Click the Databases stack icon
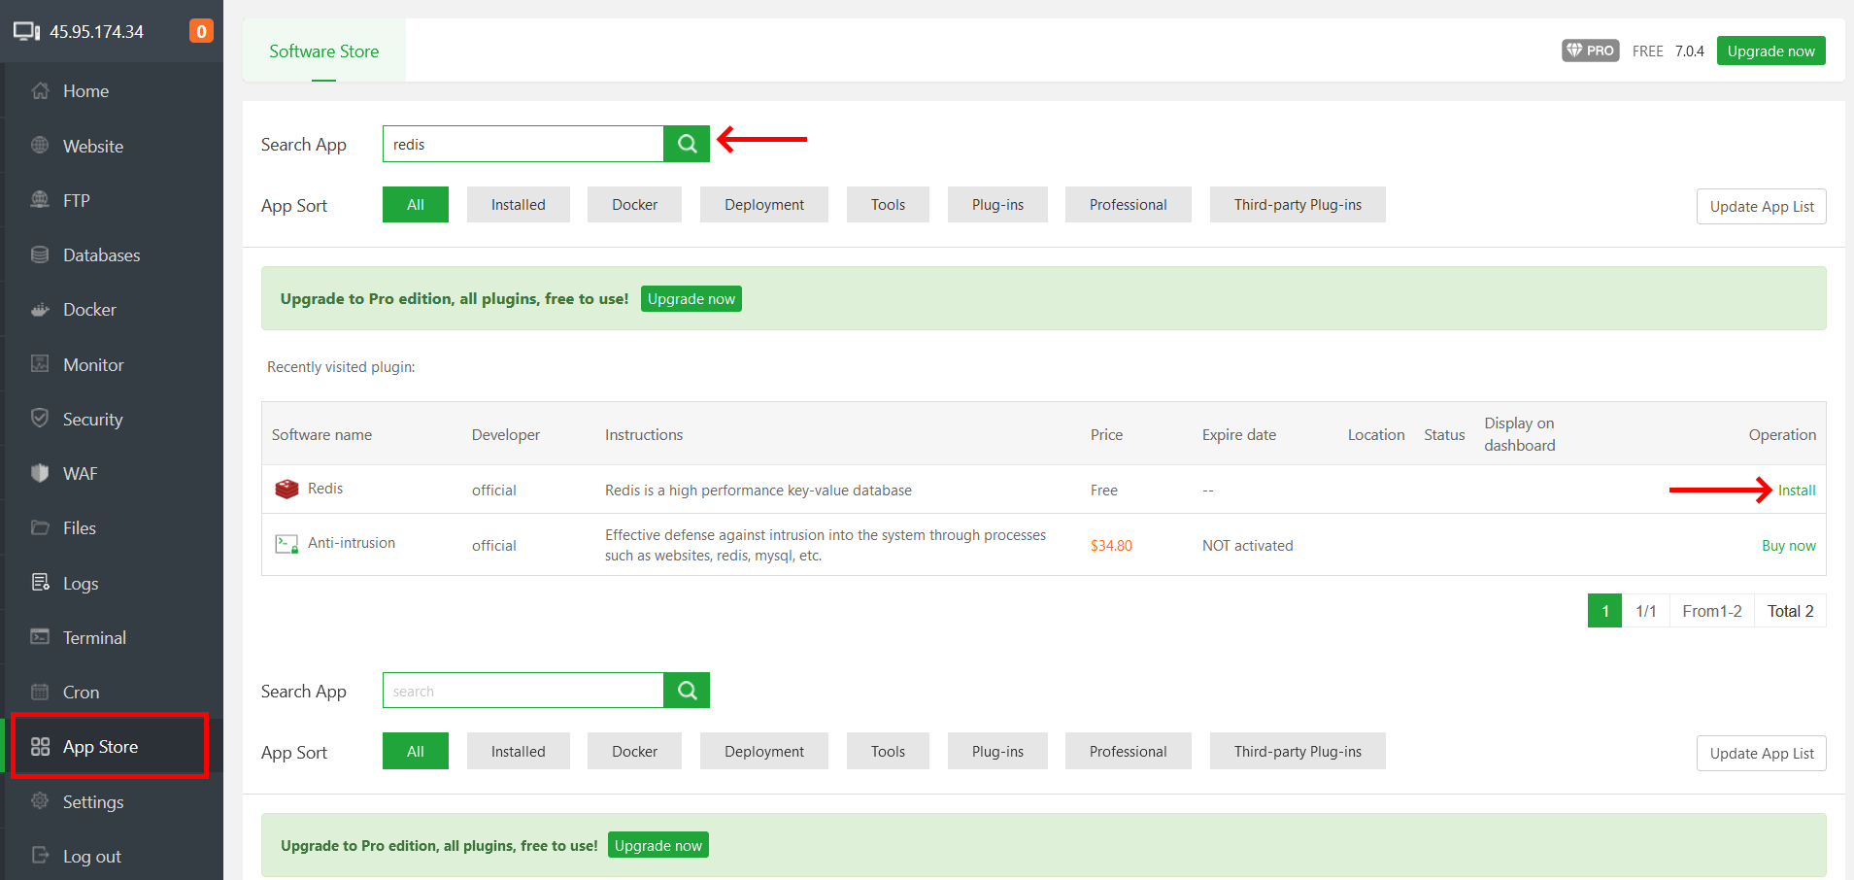Screen dimensions: 1854x880 coord(40,254)
